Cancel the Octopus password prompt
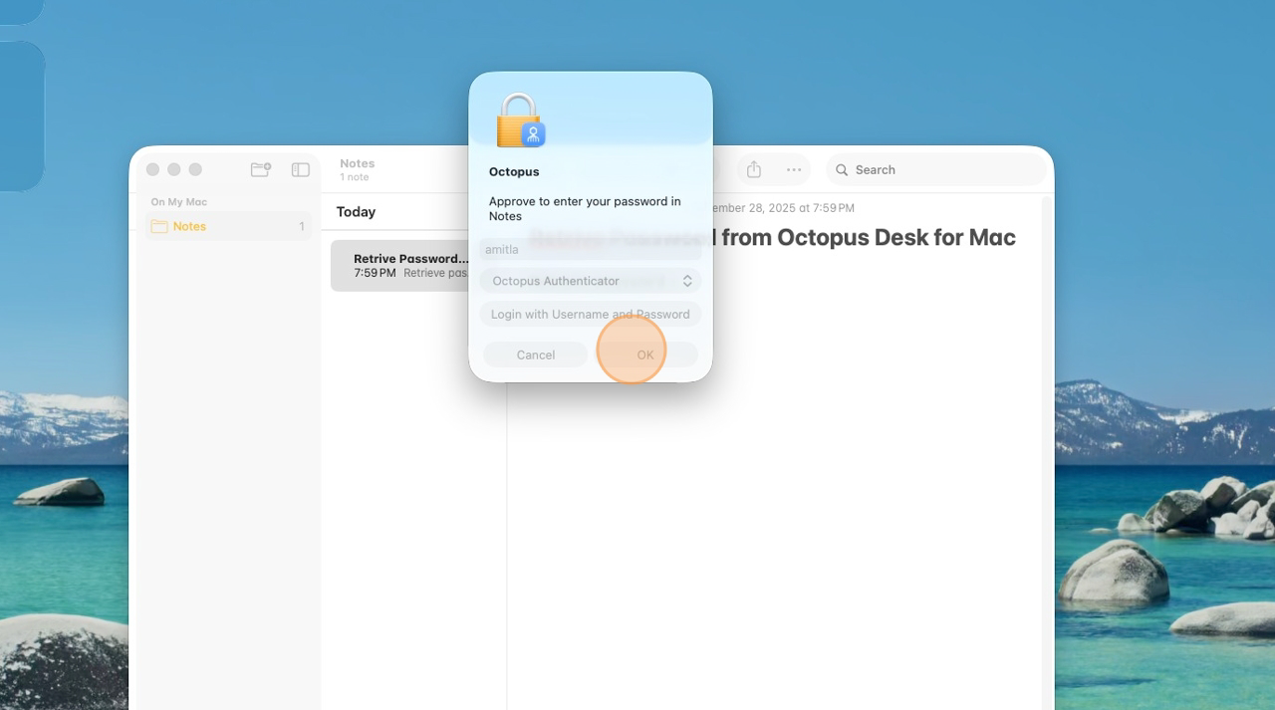The width and height of the screenshot is (1275, 710). 535,354
